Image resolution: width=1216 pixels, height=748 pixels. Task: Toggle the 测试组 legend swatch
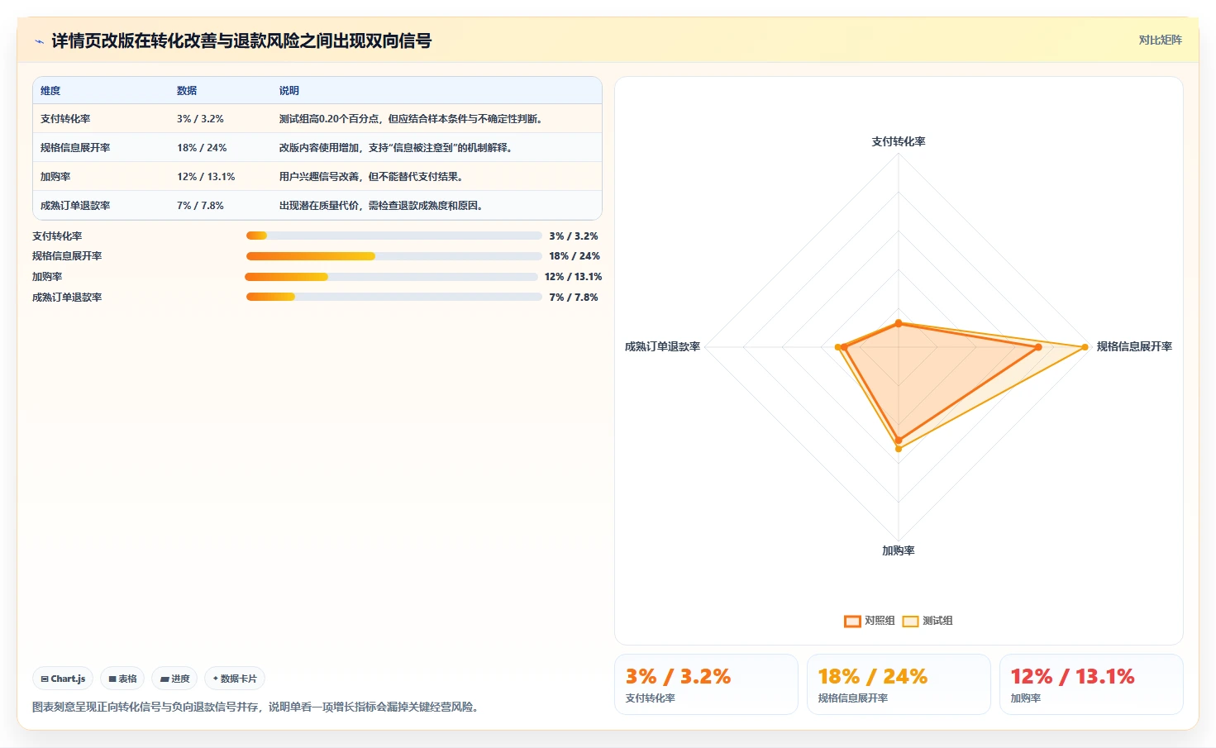point(910,621)
